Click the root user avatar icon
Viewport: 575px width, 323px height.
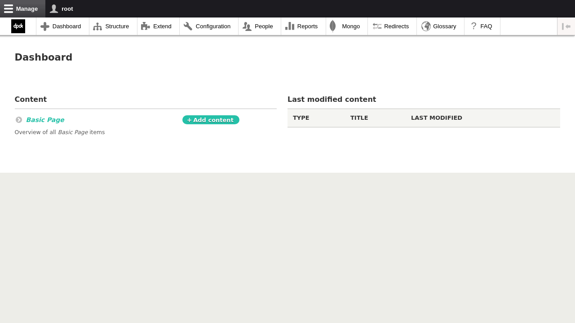click(54, 9)
